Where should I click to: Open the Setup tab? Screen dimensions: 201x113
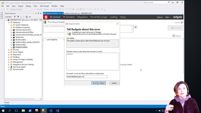123,17
